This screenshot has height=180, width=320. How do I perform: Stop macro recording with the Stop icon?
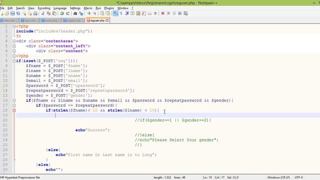tap(168, 13)
